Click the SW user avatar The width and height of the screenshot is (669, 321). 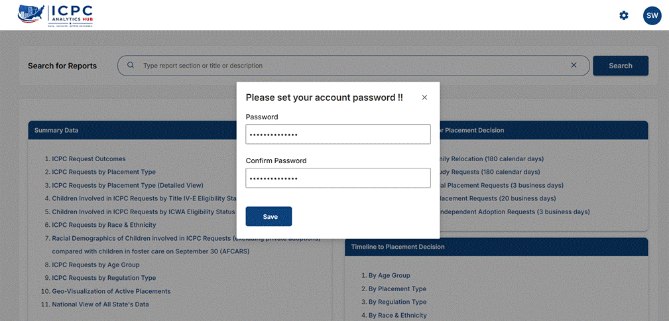(x=652, y=16)
